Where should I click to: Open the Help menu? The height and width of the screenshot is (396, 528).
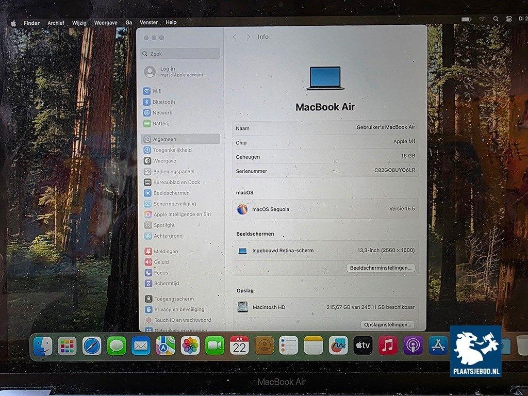coord(171,22)
